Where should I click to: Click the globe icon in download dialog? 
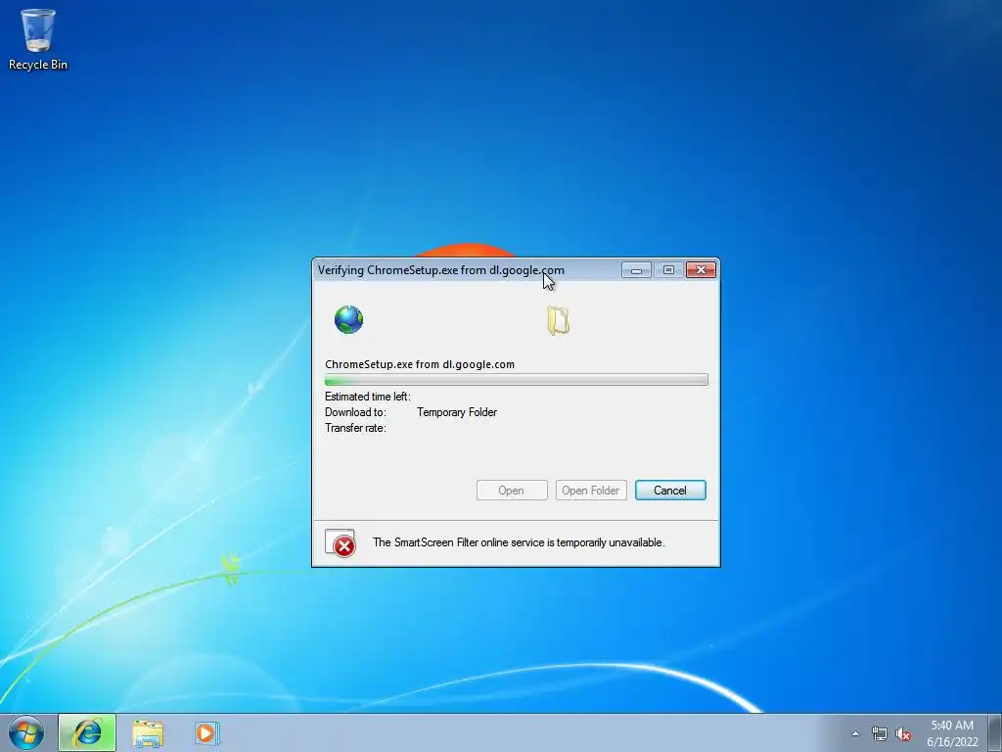click(x=348, y=320)
